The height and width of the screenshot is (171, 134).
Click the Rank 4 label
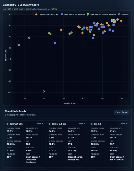coord(82,124)
